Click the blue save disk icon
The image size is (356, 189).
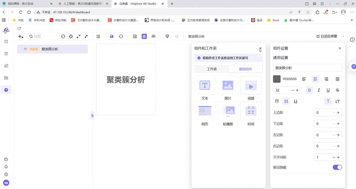coord(112,36)
